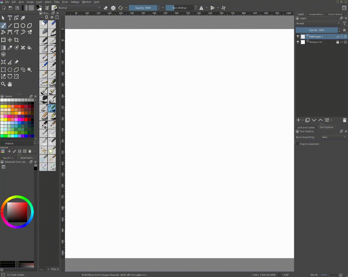
Task: Select the Freehand Brush tool
Action: (3, 25)
